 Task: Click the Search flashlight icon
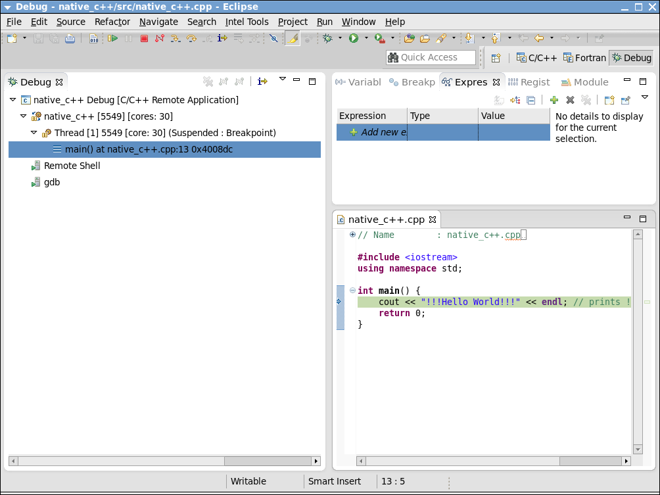441,38
